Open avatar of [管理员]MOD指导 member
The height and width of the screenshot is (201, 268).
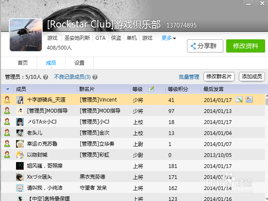(x=20, y=111)
